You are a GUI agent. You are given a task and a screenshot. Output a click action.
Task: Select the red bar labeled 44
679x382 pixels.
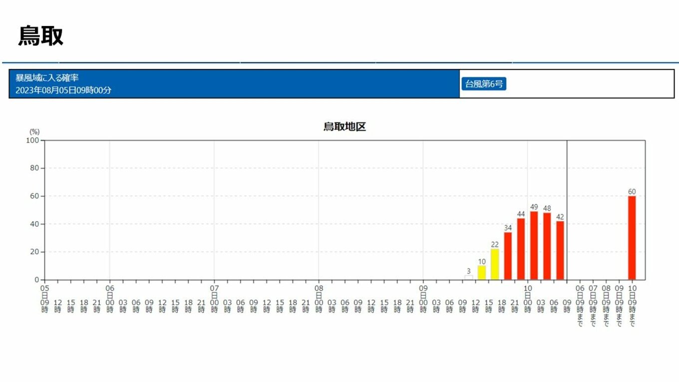521,249
